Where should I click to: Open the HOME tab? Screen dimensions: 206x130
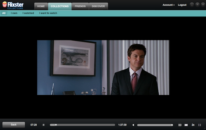[x=41, y=6]
